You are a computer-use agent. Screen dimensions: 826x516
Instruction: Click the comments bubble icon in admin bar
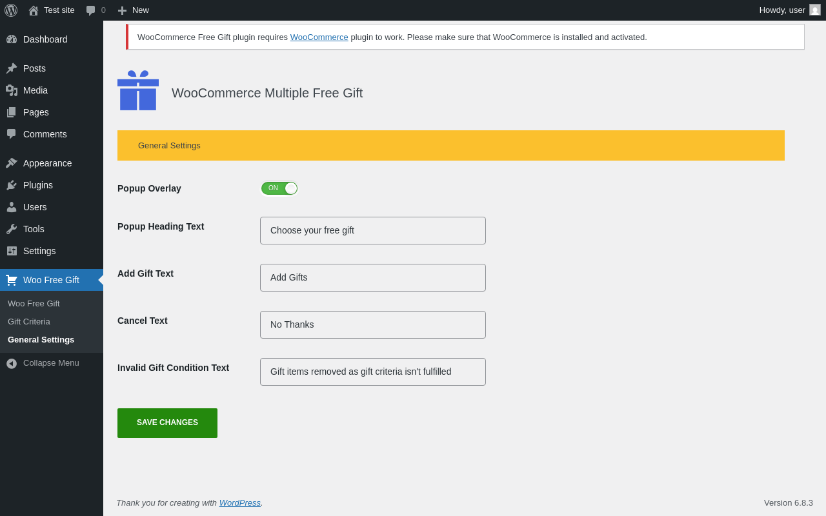tap(91, 10)
